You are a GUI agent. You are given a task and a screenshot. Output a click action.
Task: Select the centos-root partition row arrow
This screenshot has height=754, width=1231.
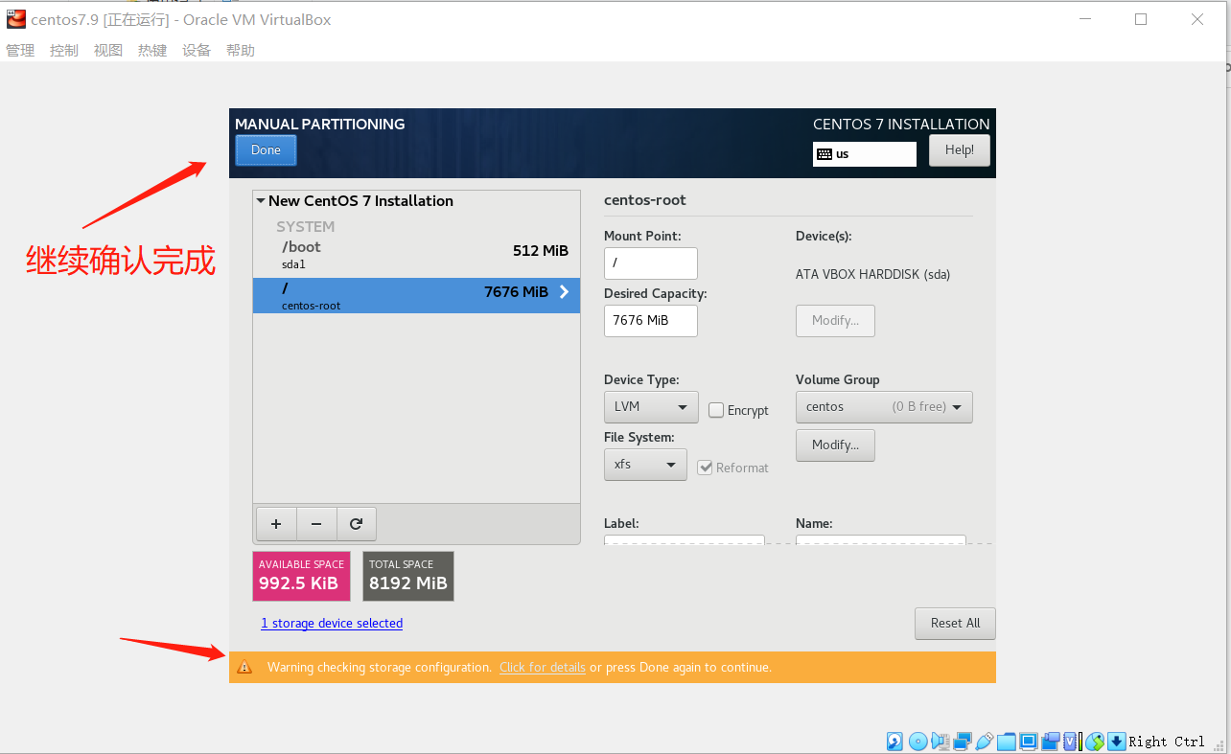(564, 292)
